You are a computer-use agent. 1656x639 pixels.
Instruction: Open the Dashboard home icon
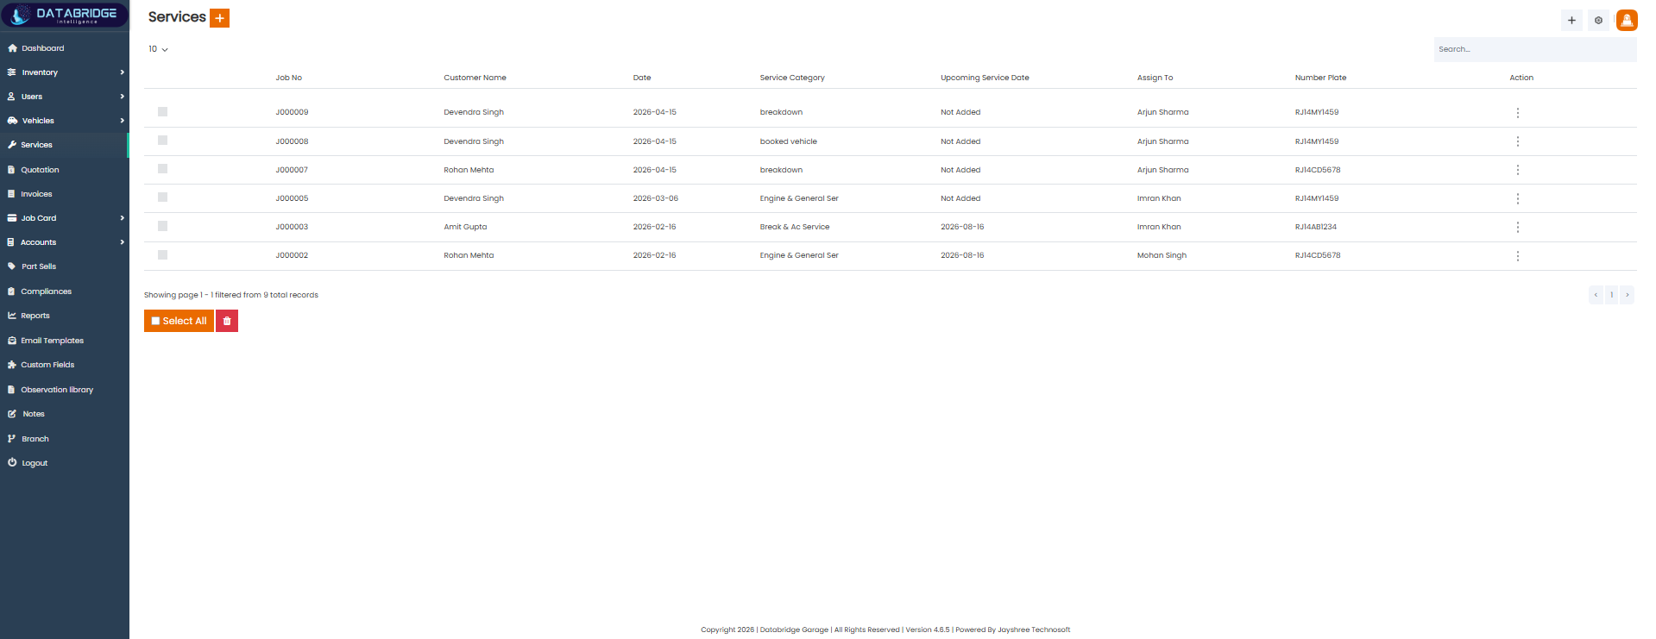[x=12, y=48]
